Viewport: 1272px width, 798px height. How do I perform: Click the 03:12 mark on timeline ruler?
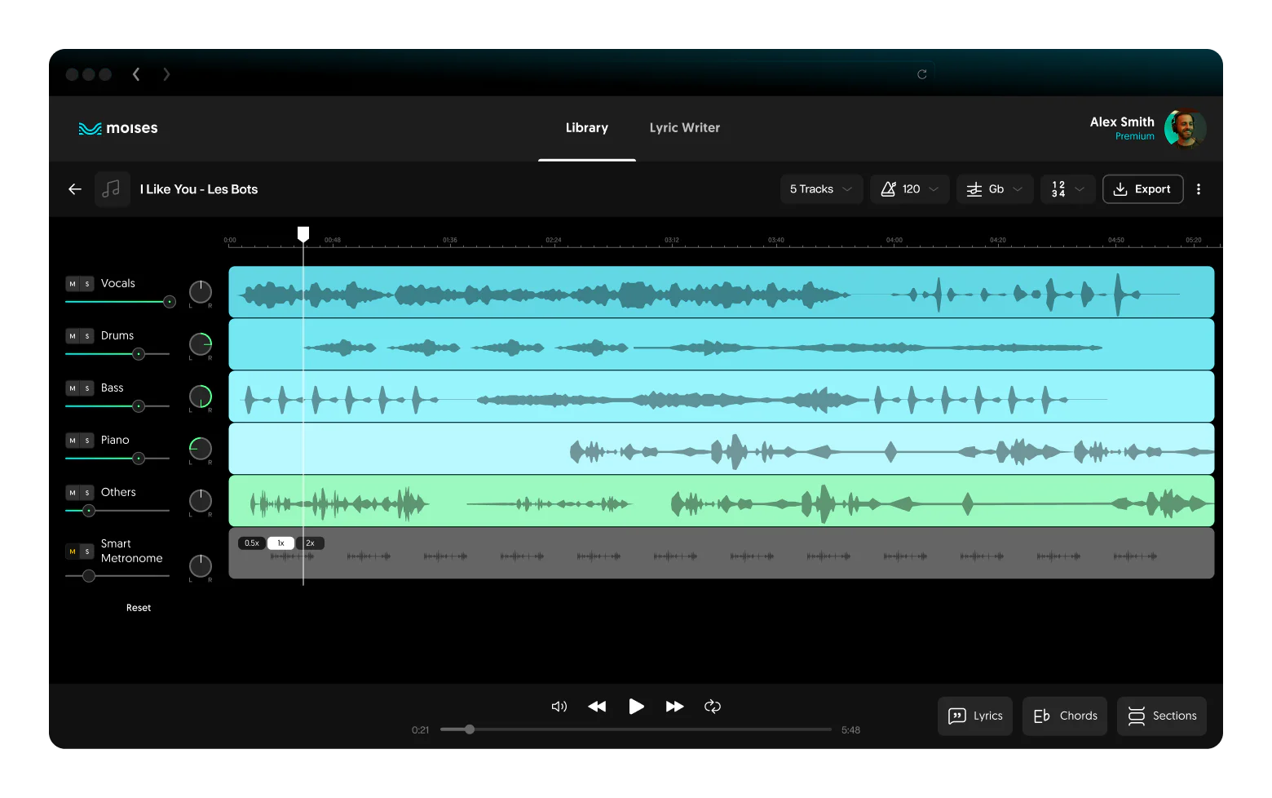coord(672,241)
